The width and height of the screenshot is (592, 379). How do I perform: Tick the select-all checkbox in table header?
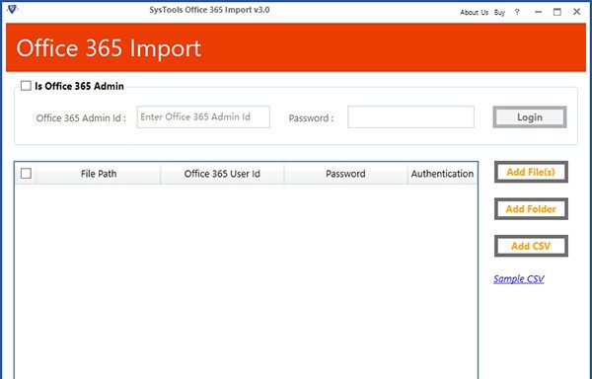tap(26, 174)
